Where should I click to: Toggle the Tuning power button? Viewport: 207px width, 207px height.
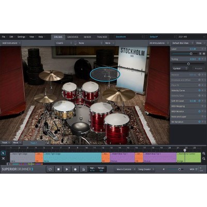click(199, 59)
